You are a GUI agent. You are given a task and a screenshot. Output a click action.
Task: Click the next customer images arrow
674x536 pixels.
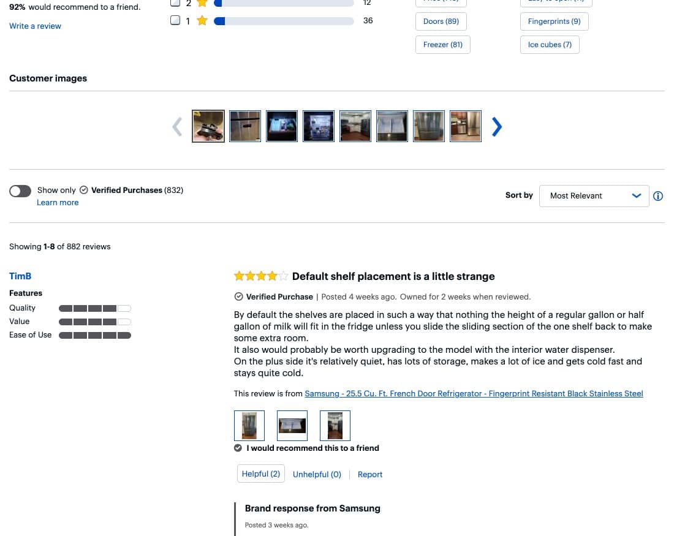pyautogui.click(x=497, y=127)
